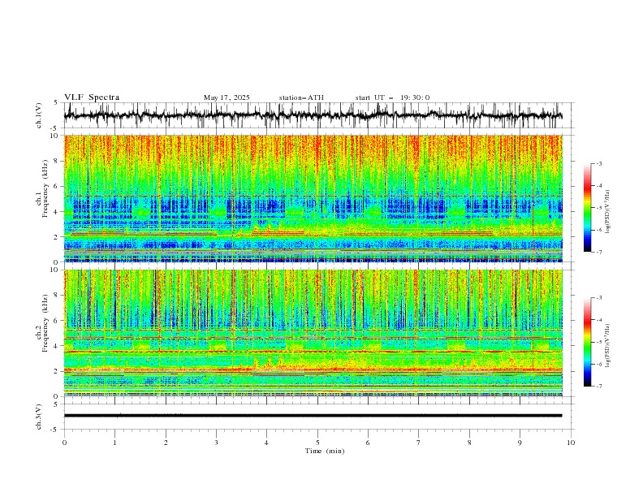This screenshot has width=643, height=497.
Task: Click the upper color bar log(PSD) unit label
Action: (607, 212)
